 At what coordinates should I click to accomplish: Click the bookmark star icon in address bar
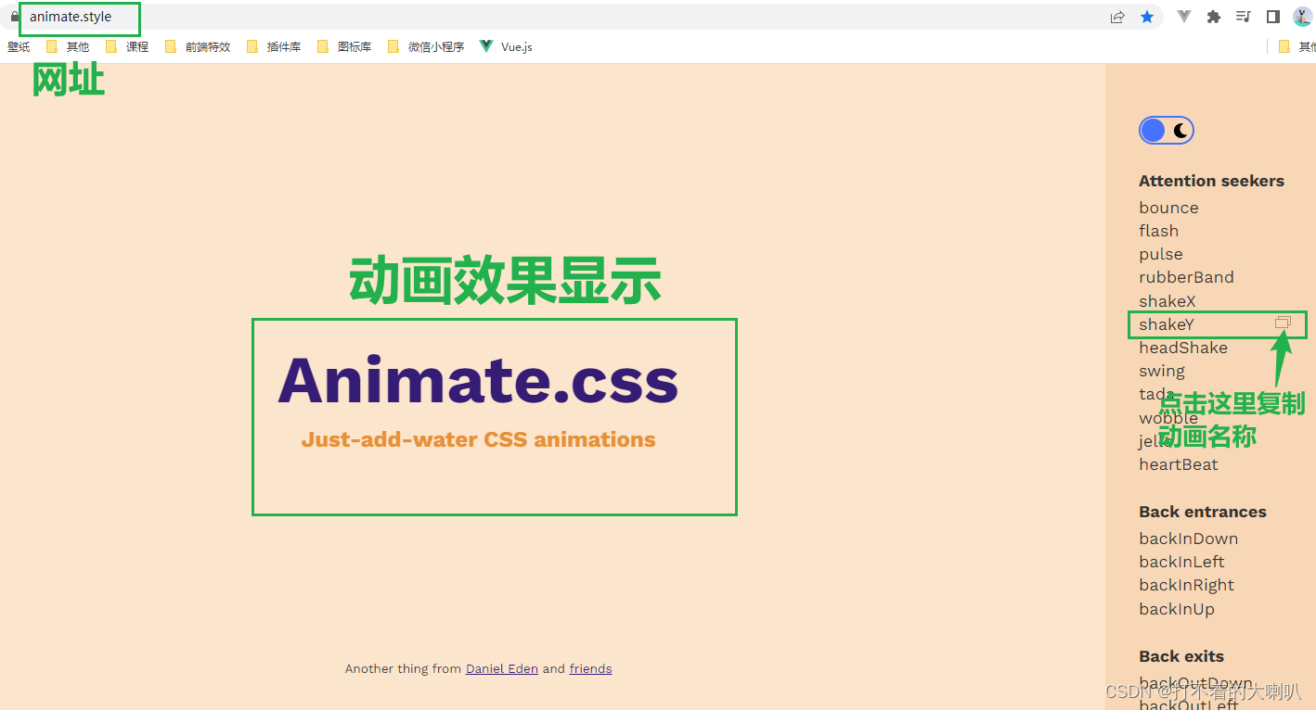[1148, 17]
